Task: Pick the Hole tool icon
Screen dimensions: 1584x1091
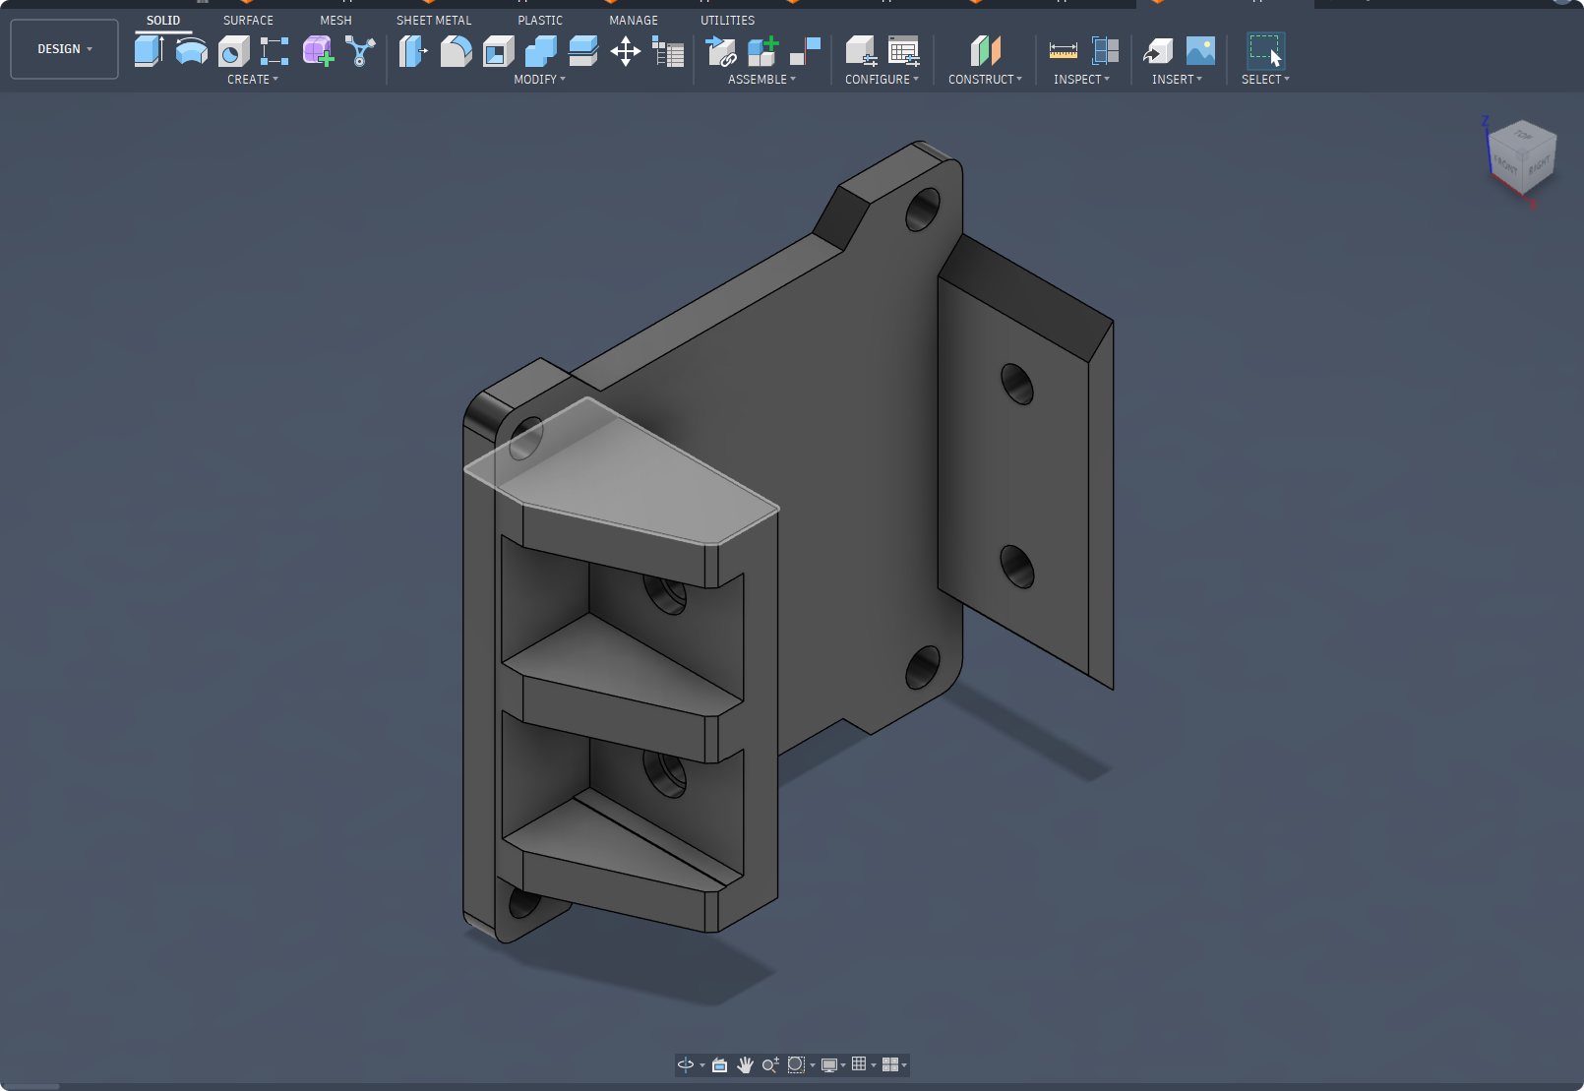Action: [233, 50]
